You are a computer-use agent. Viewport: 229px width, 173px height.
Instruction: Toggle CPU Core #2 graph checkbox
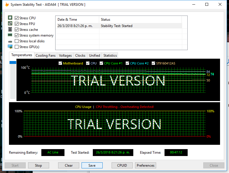point(127,63)
